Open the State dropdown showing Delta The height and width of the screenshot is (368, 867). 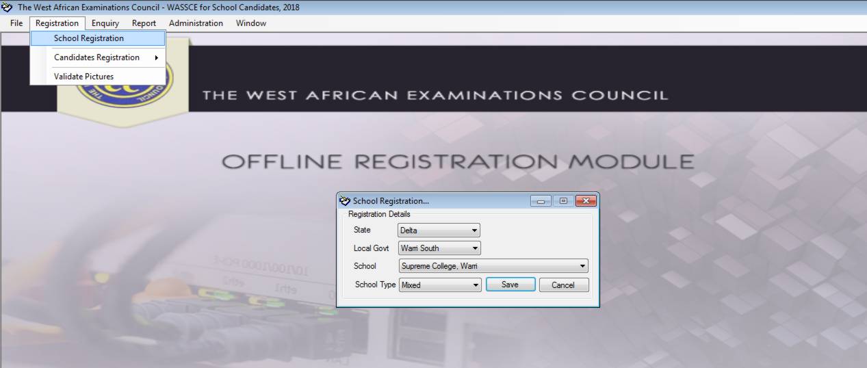[x=439, y=231]
